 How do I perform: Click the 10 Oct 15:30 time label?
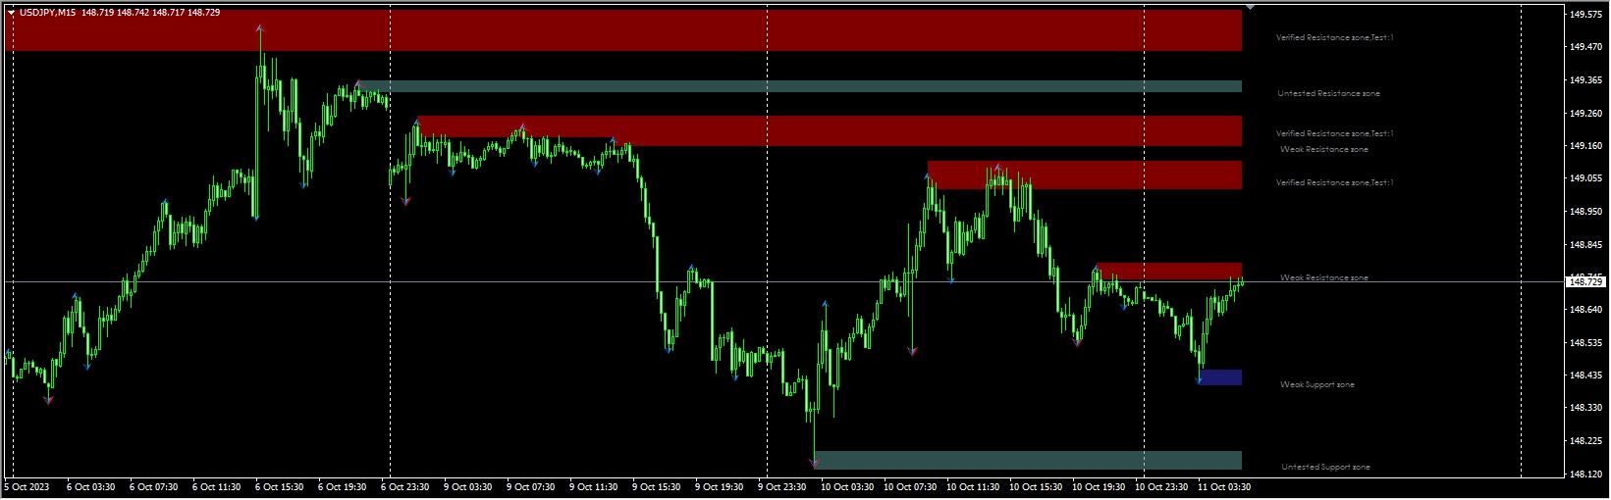(x=1035, y=486)
